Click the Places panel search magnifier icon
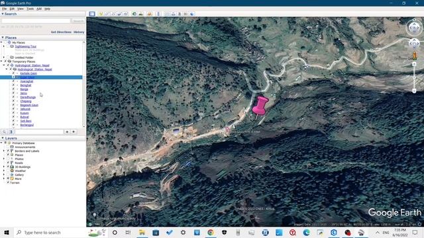Screen dimensions: 424x238 (5, 132)
